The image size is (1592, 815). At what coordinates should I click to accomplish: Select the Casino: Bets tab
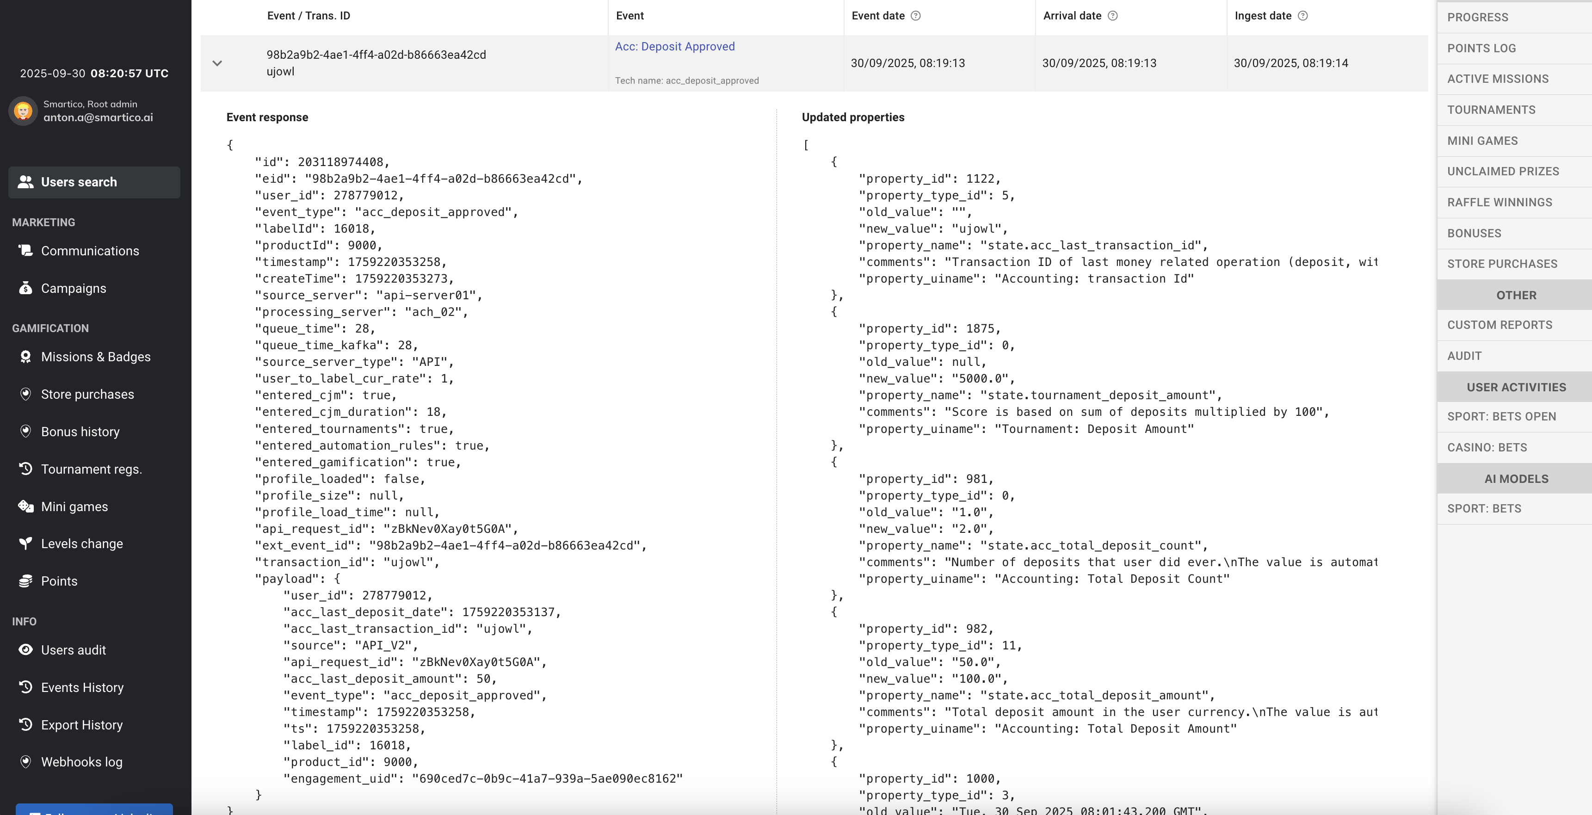click(x=1487, y=447)
